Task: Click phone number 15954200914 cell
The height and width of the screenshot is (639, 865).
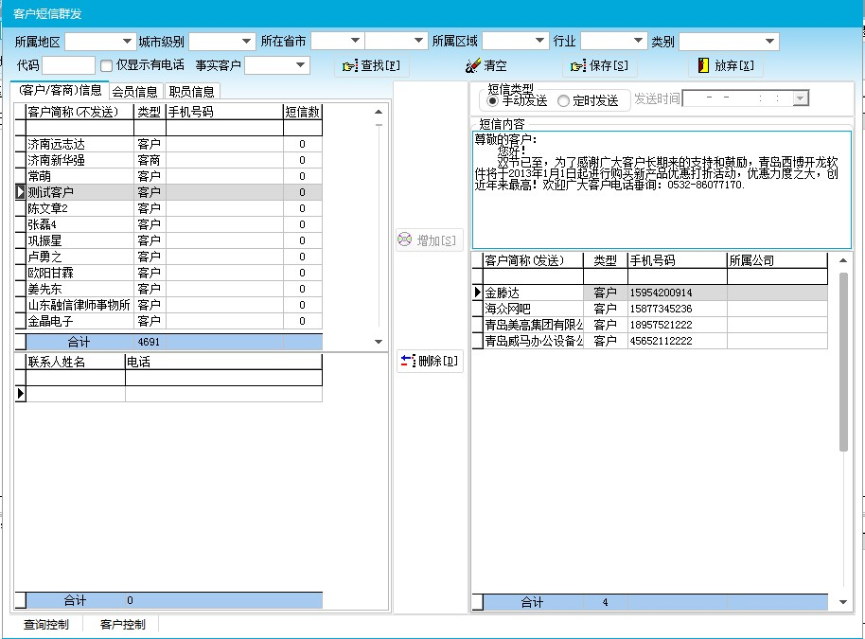Action: 678,293
